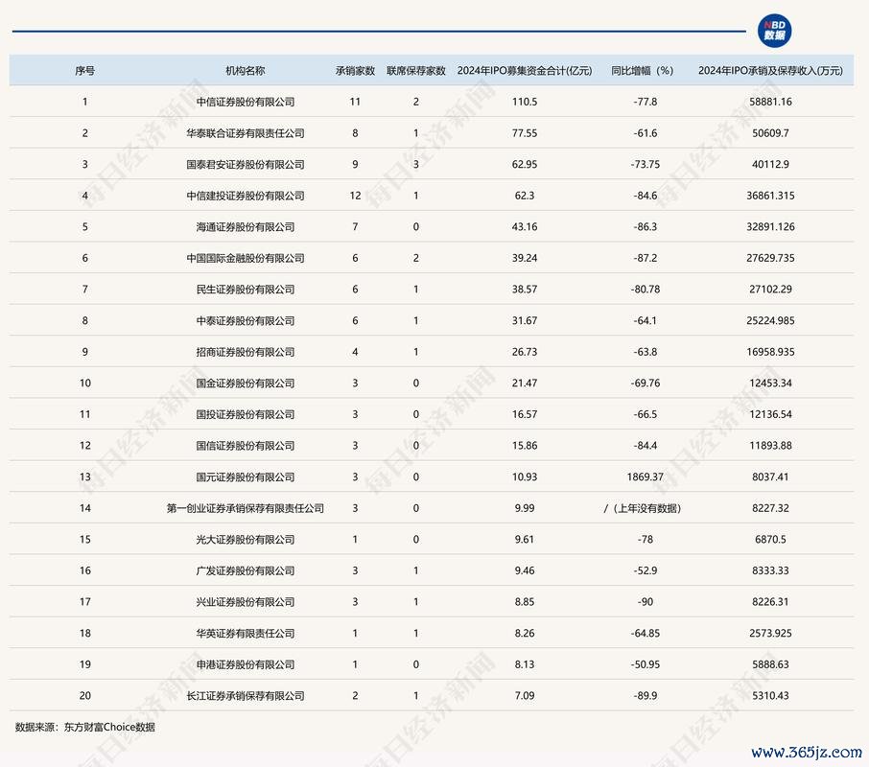Select 长江证券承销保荐有限公司 cell
The width and height of the screenshot is (869, 767).
pyautogui.click(x=246, y=695)
